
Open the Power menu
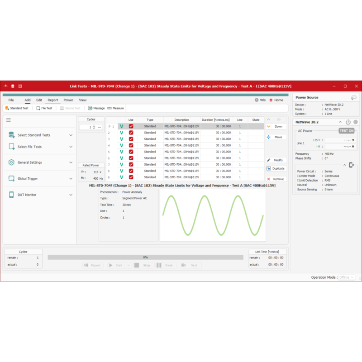[x=68, y=100]
